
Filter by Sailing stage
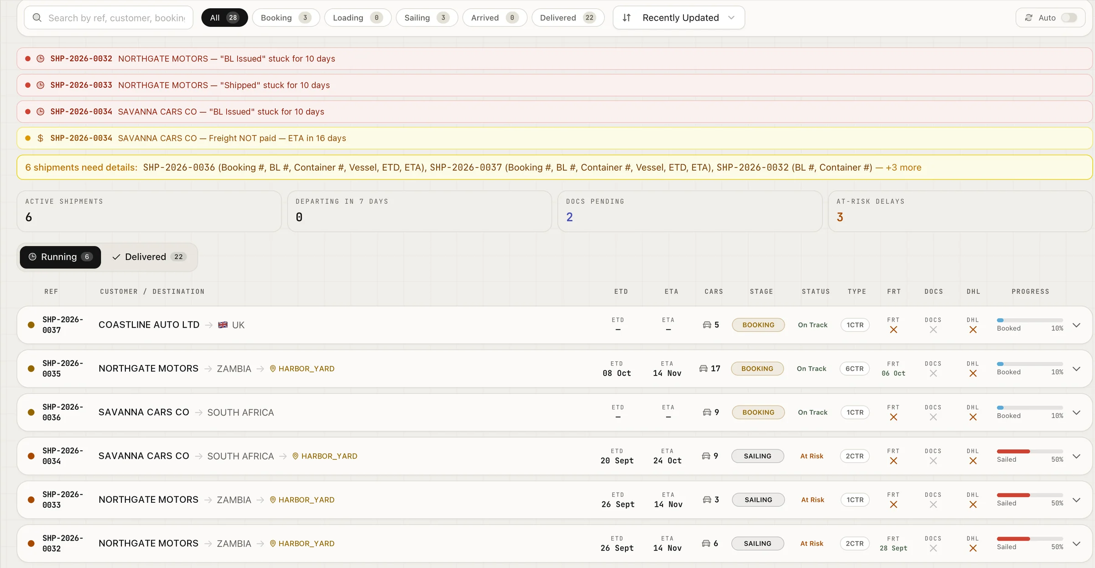pyautogui.click(x=427, y=18)
